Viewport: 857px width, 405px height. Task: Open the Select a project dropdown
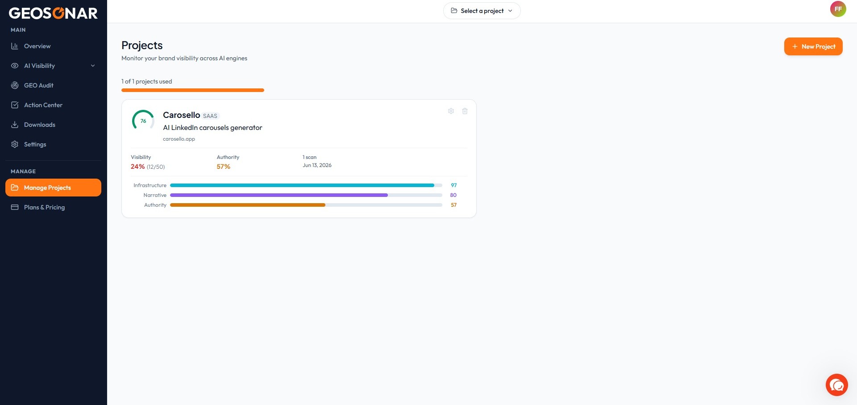pos(482,11)
